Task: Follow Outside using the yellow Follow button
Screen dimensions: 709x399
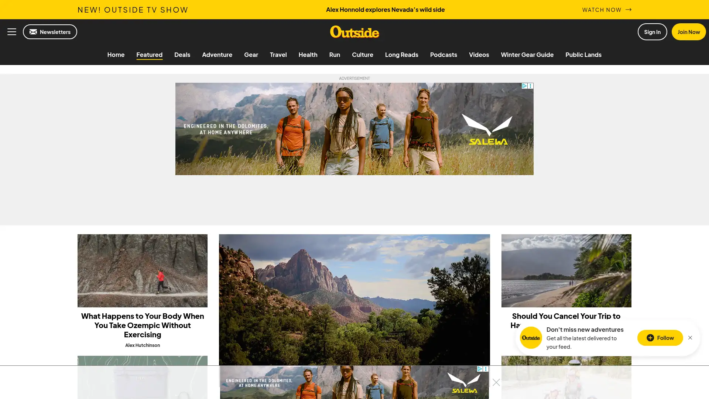Action: [660, 338]
